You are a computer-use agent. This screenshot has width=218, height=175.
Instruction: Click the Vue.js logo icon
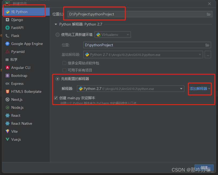coord(7,139)
